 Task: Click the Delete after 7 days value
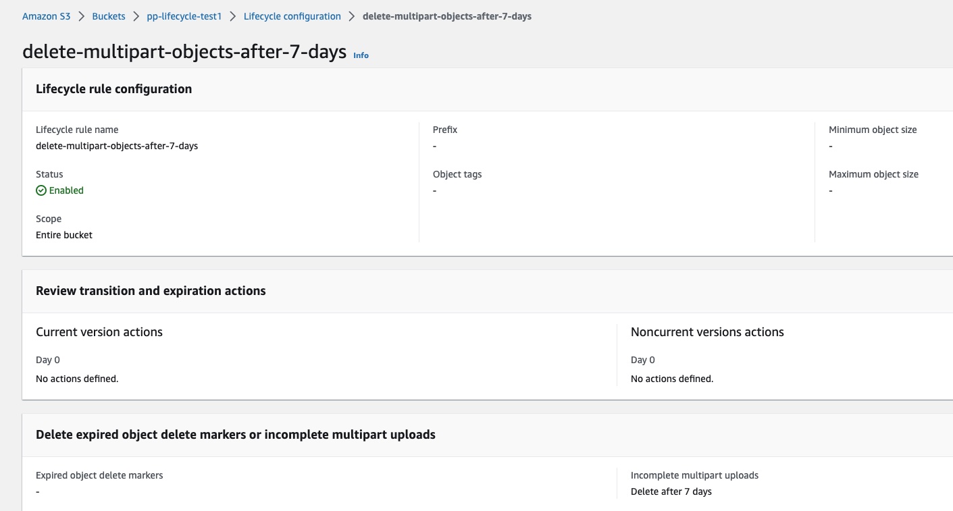click(x=671, y=491)
